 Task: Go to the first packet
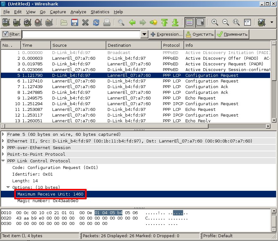point(164,22)
